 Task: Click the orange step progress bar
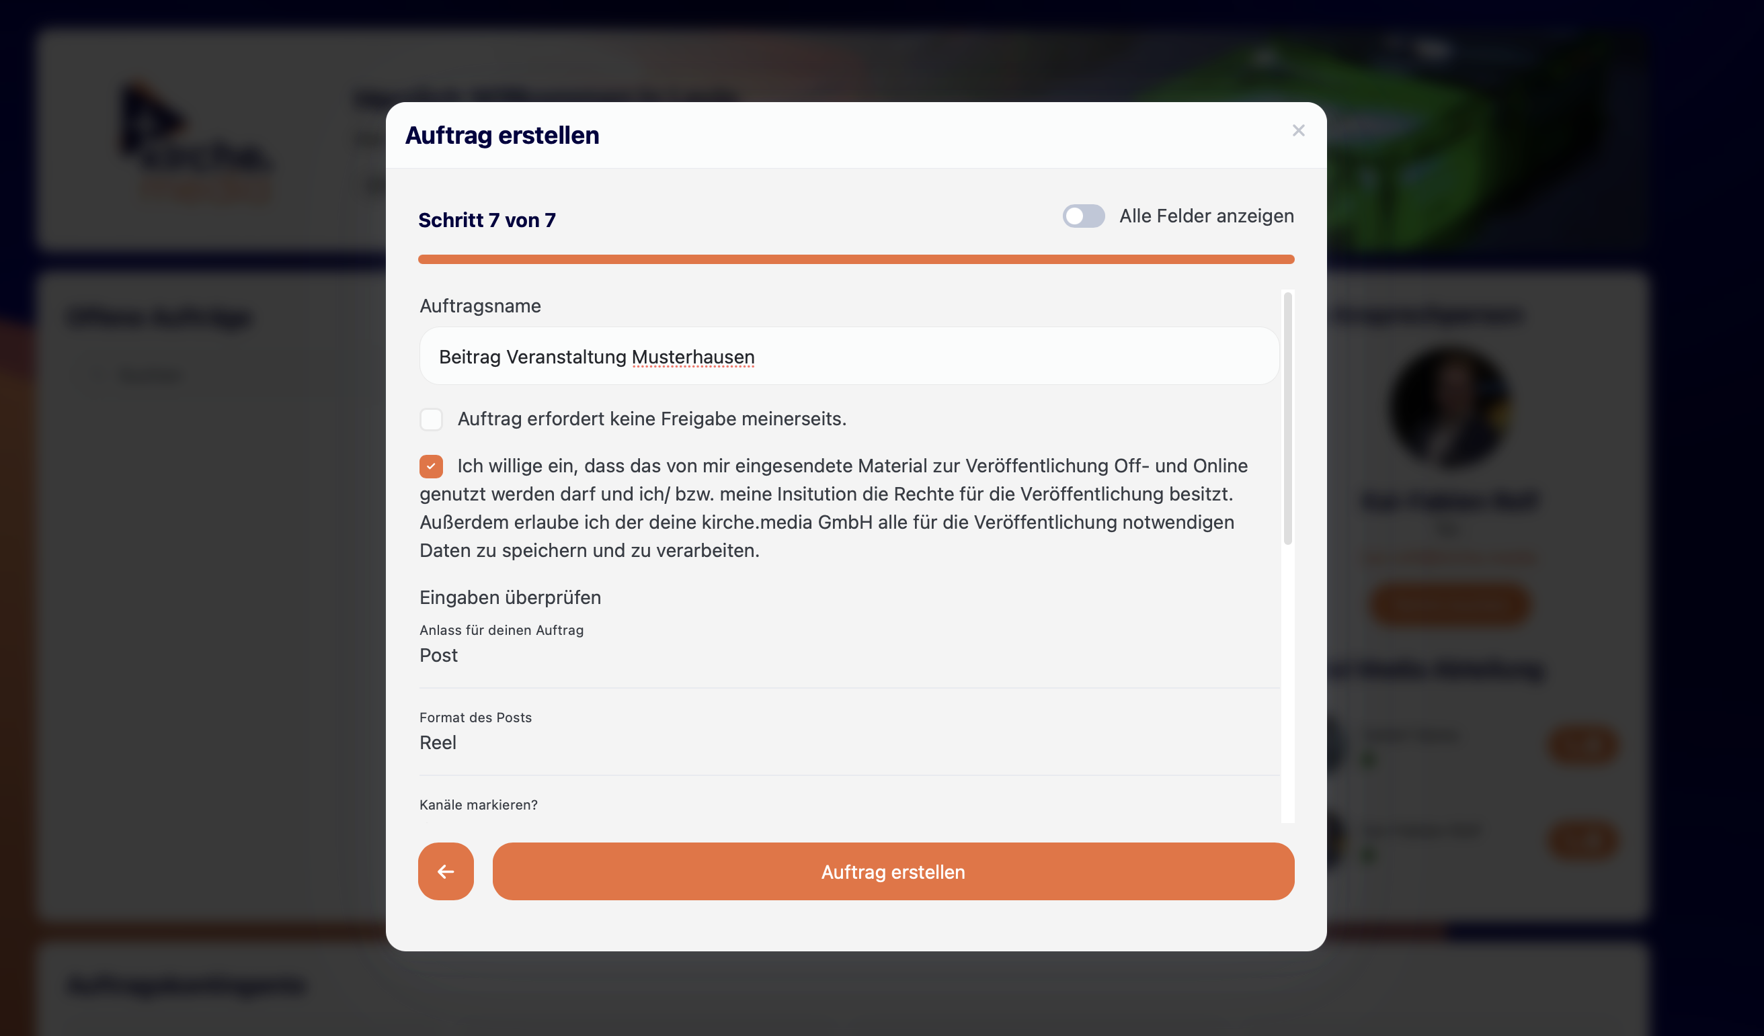(x=855, y=259)
